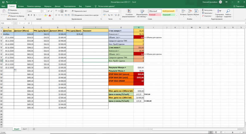Screen dimensions: 246x134
Task: Decrease font size with the small A icon
Action: [x=51, y=11]
